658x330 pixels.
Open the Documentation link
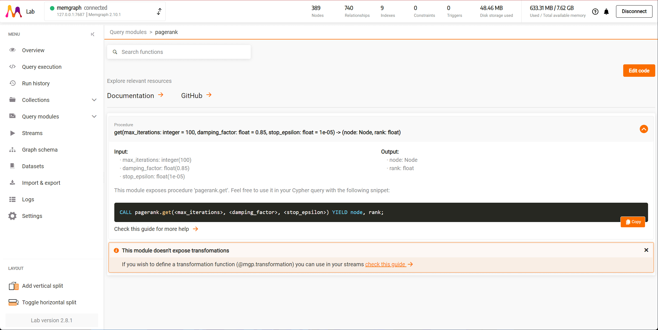[130, 96]
